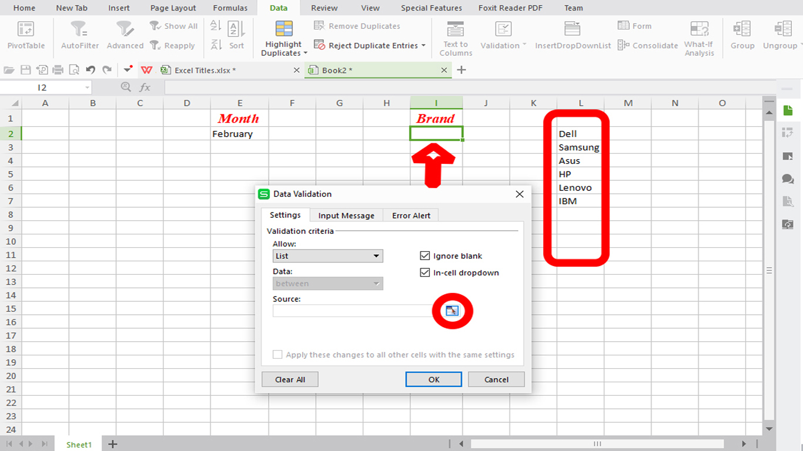This screenshot has width=803, height=451.
Task: Click the Source input field
Action: (354, 311)
